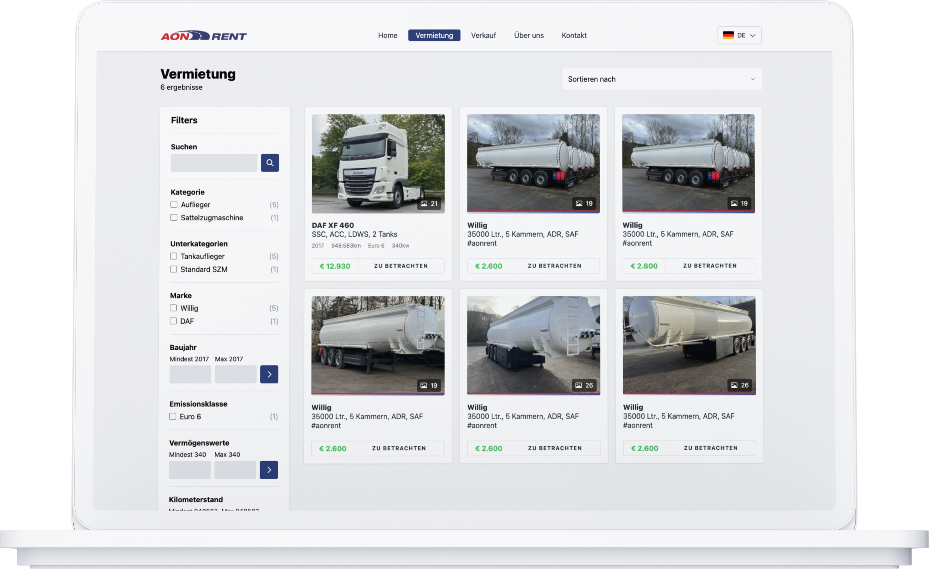Click the "Euro 6" spec on the DAF card
929x569 pixels.
(376, 246)
